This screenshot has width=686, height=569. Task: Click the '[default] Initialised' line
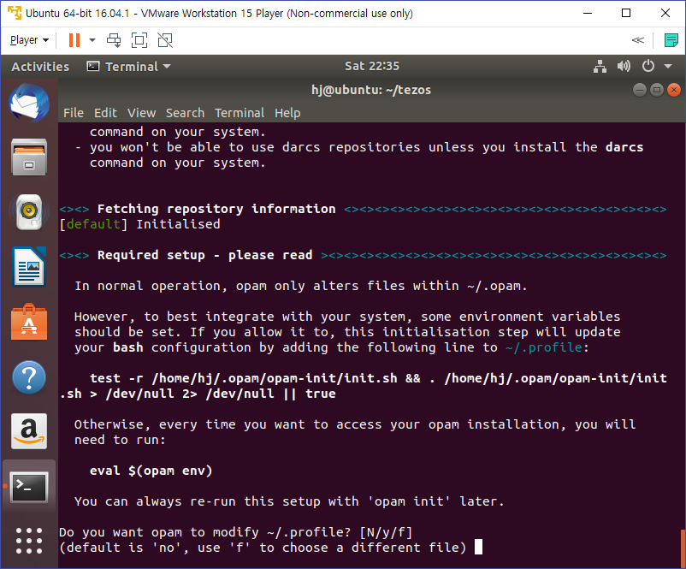(139, 224)
